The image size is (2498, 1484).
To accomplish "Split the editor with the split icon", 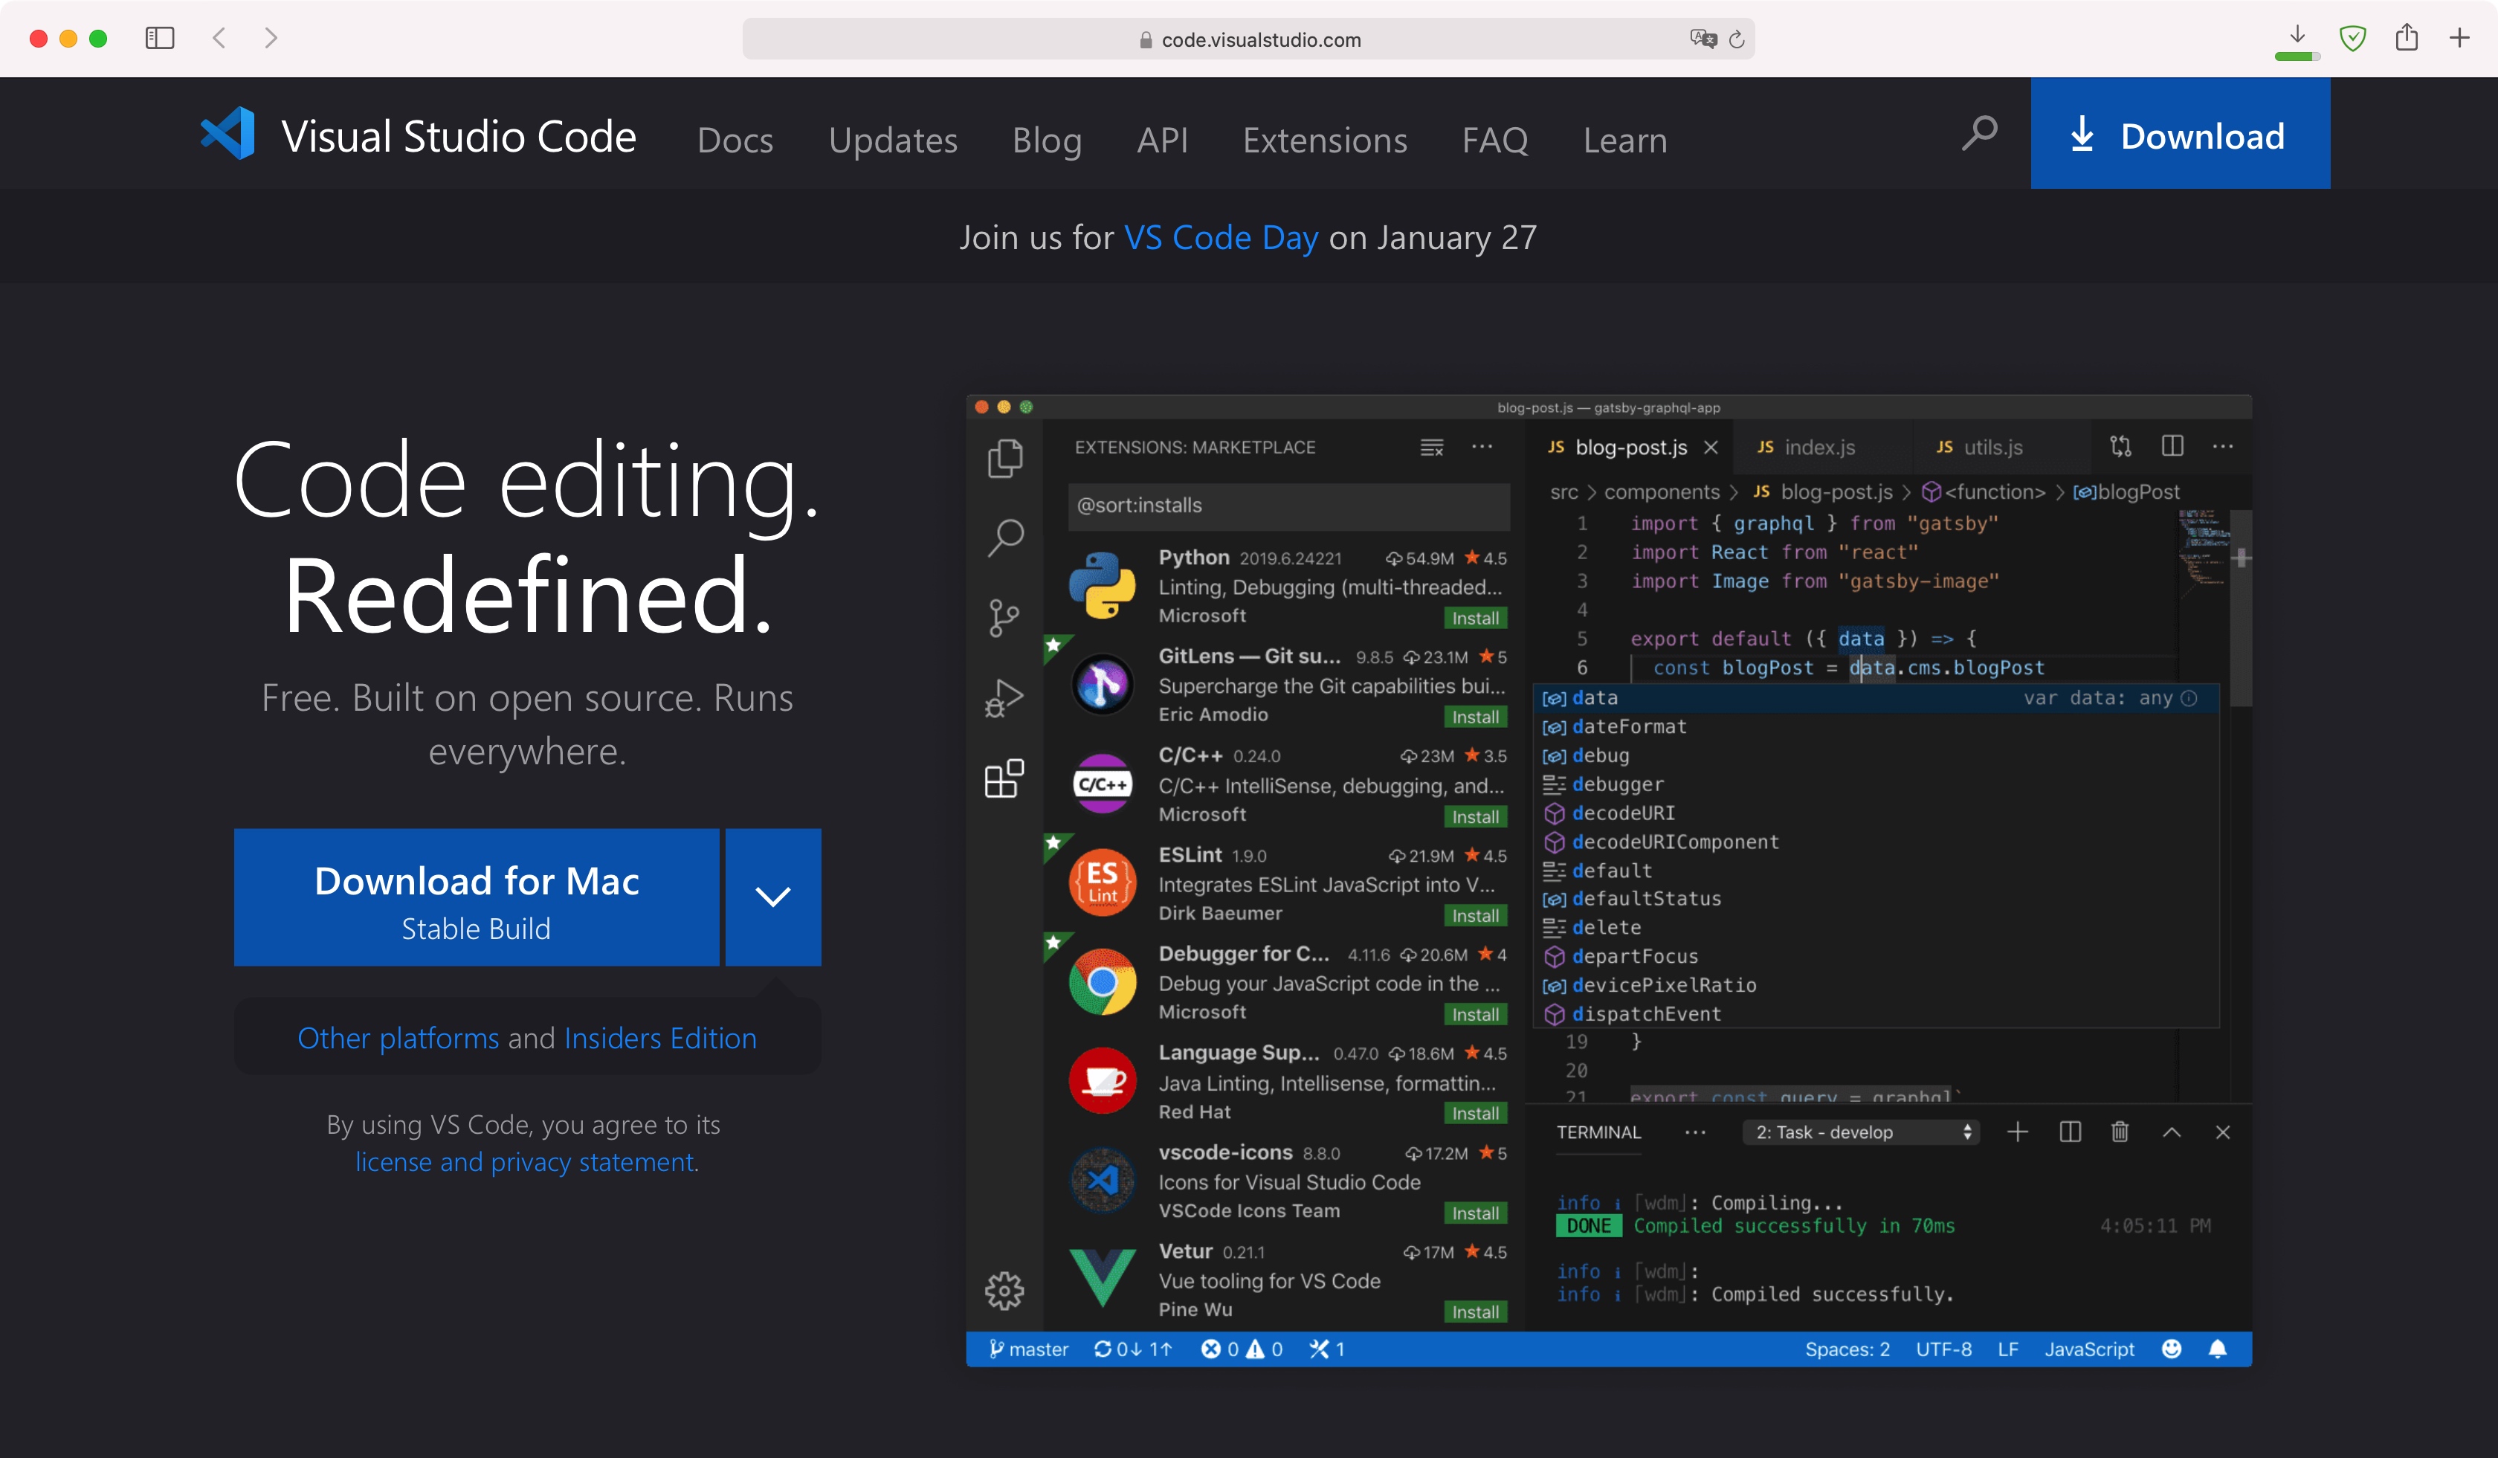I will [2172, 446].
